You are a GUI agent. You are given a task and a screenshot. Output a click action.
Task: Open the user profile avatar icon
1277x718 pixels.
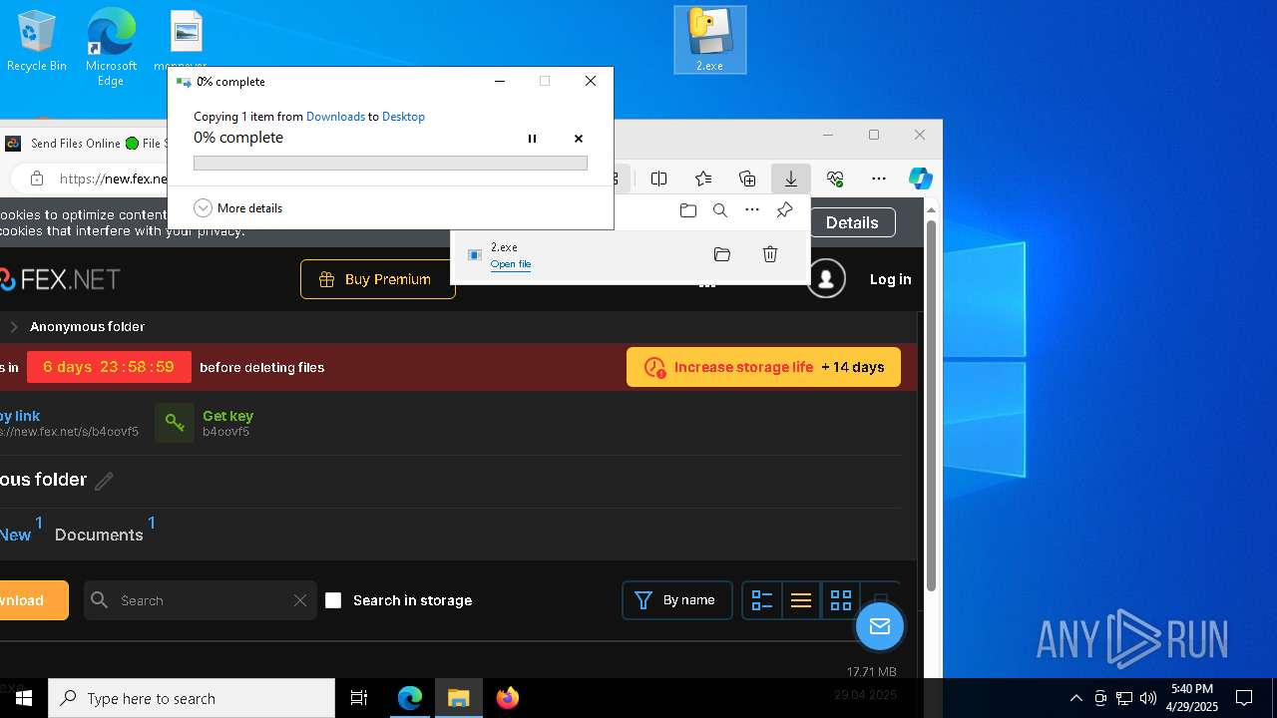[826, 279]
